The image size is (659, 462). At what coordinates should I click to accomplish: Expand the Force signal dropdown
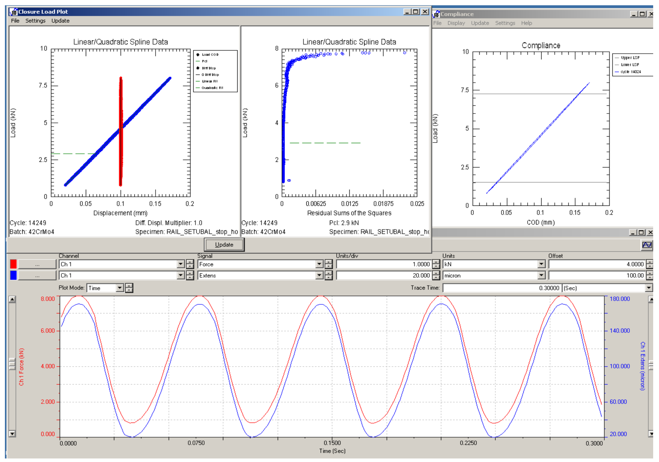319,264
